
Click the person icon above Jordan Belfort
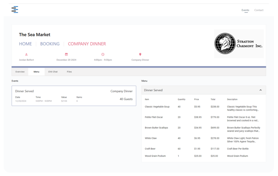26,55
